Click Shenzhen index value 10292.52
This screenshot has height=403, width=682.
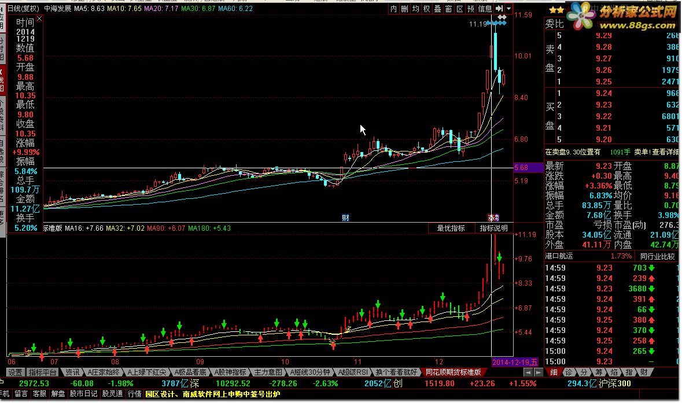point(233,383)
